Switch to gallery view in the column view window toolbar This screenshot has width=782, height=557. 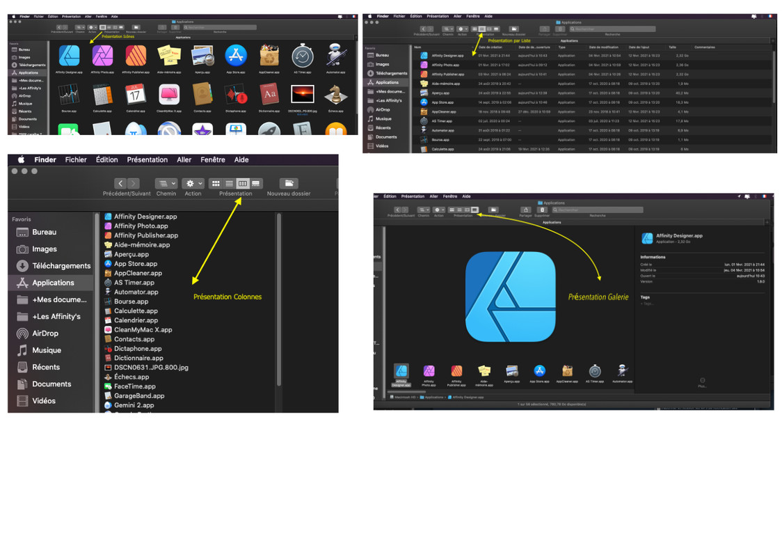point(256,184)
